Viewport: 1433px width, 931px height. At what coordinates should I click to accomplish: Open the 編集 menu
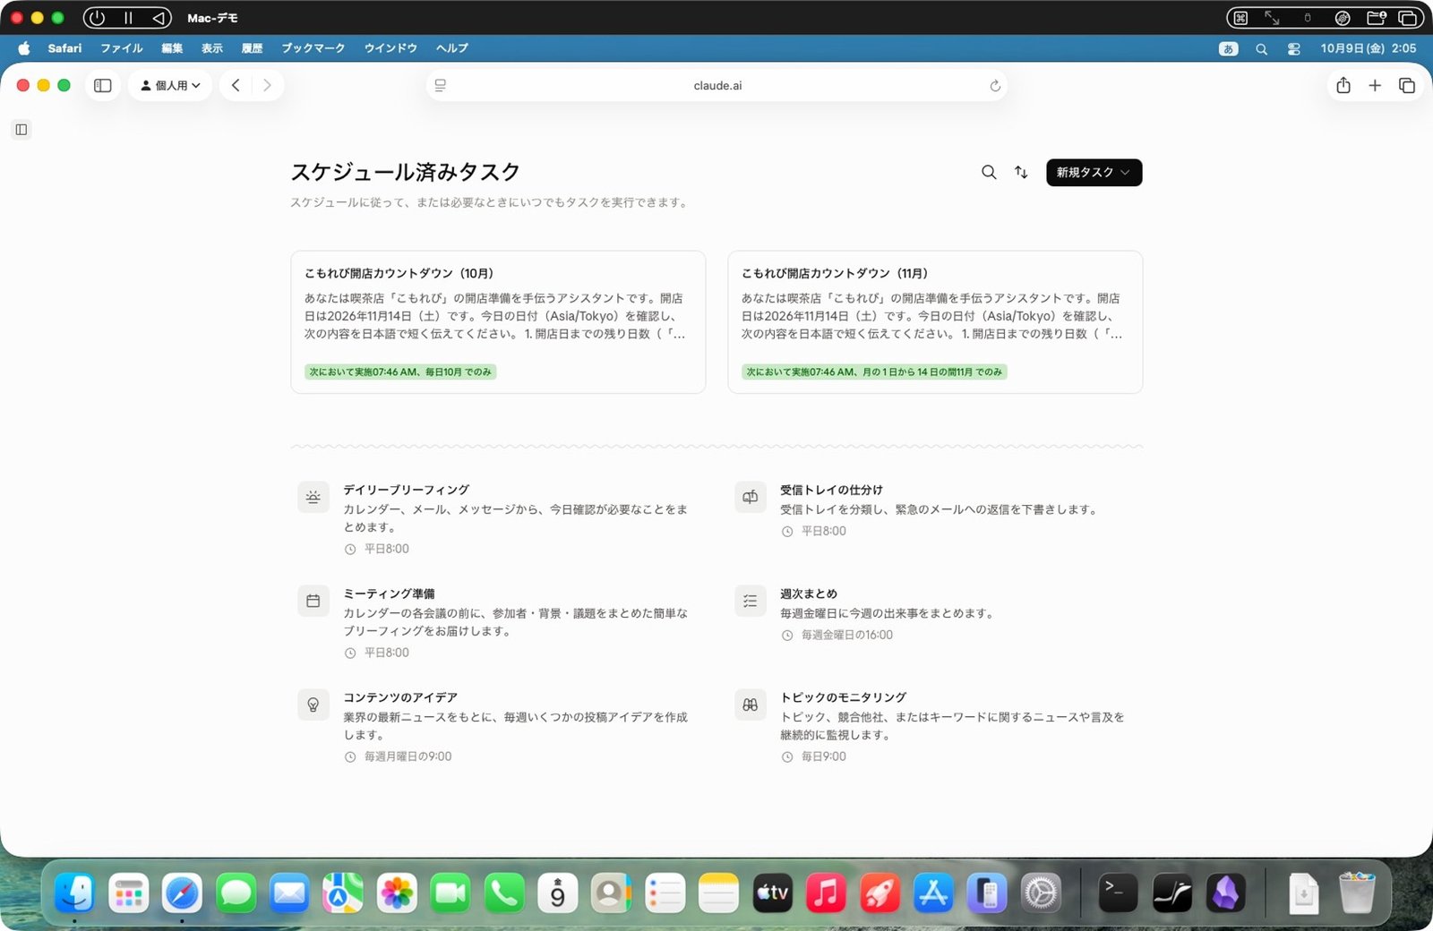pos(172,48)
